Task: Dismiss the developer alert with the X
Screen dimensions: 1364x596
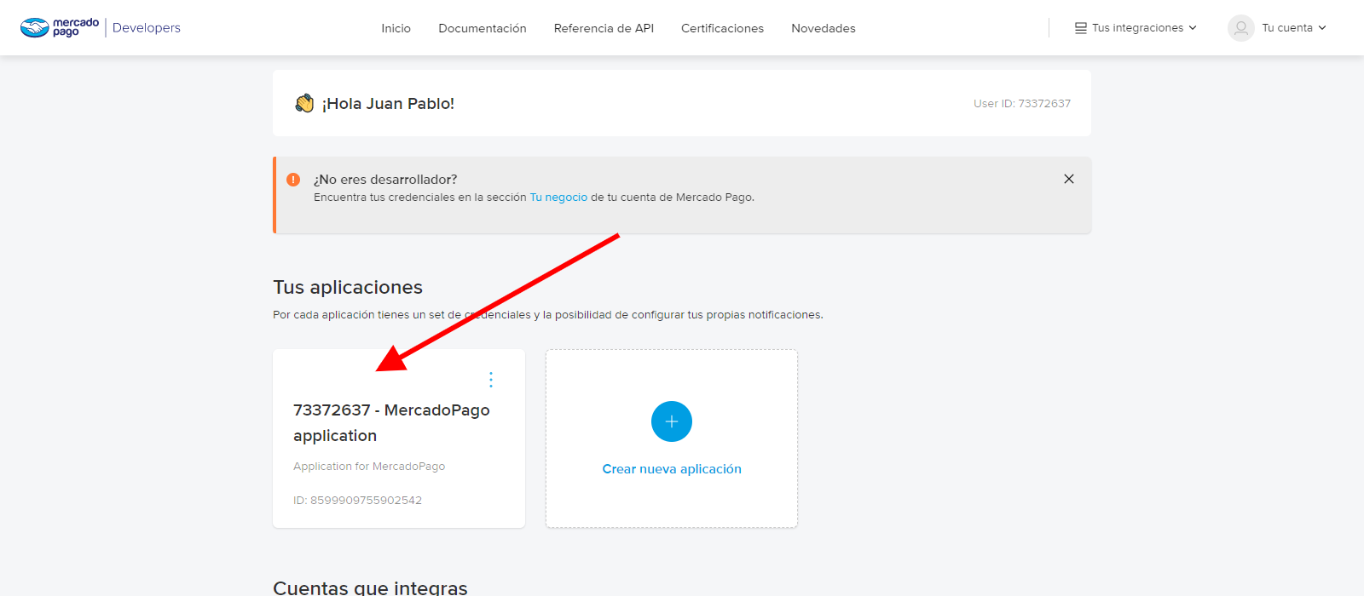Action: click(1069, 179)
